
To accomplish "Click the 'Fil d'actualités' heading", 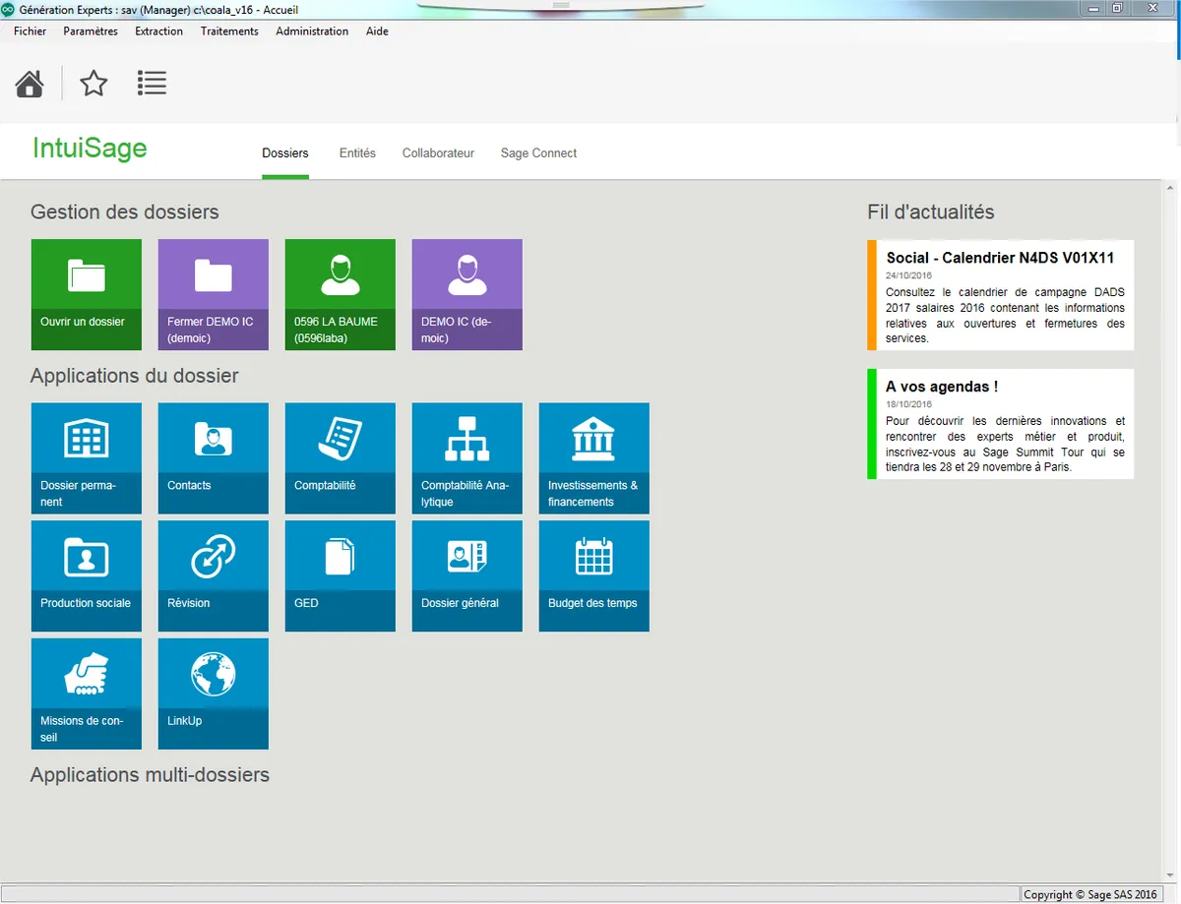I will (x=931, y=212).
